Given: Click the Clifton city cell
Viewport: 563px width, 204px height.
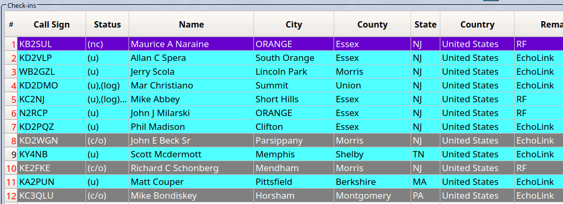Looking at the screenshot, I should coord(294,127).
